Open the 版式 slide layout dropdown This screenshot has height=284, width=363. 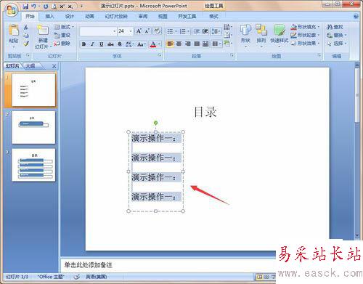coord(64,27)
